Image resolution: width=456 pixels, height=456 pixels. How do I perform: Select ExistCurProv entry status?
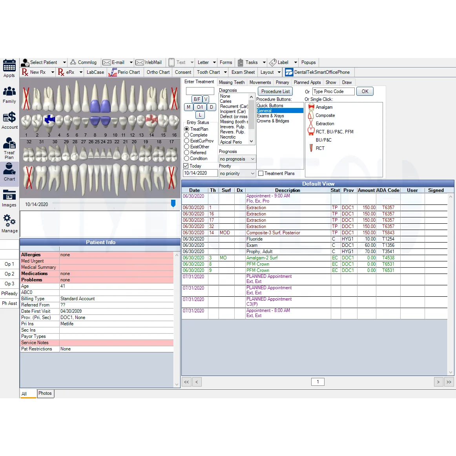coord(187,141)
